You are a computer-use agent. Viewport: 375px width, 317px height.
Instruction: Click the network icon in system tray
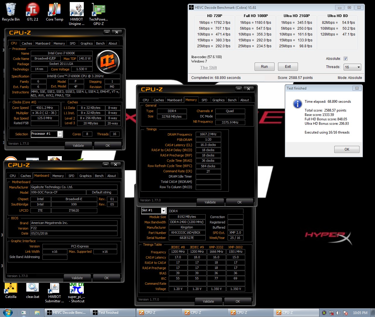click(331, 313)
